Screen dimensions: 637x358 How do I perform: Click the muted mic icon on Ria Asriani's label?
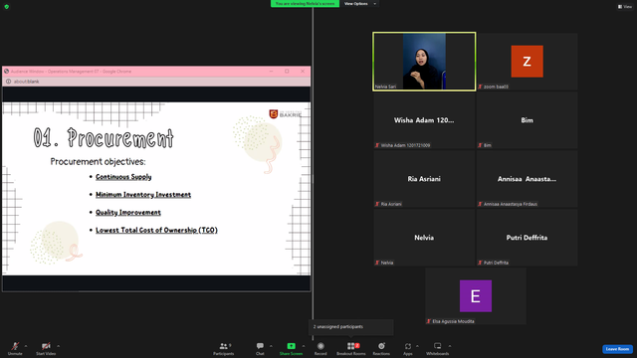377,204
